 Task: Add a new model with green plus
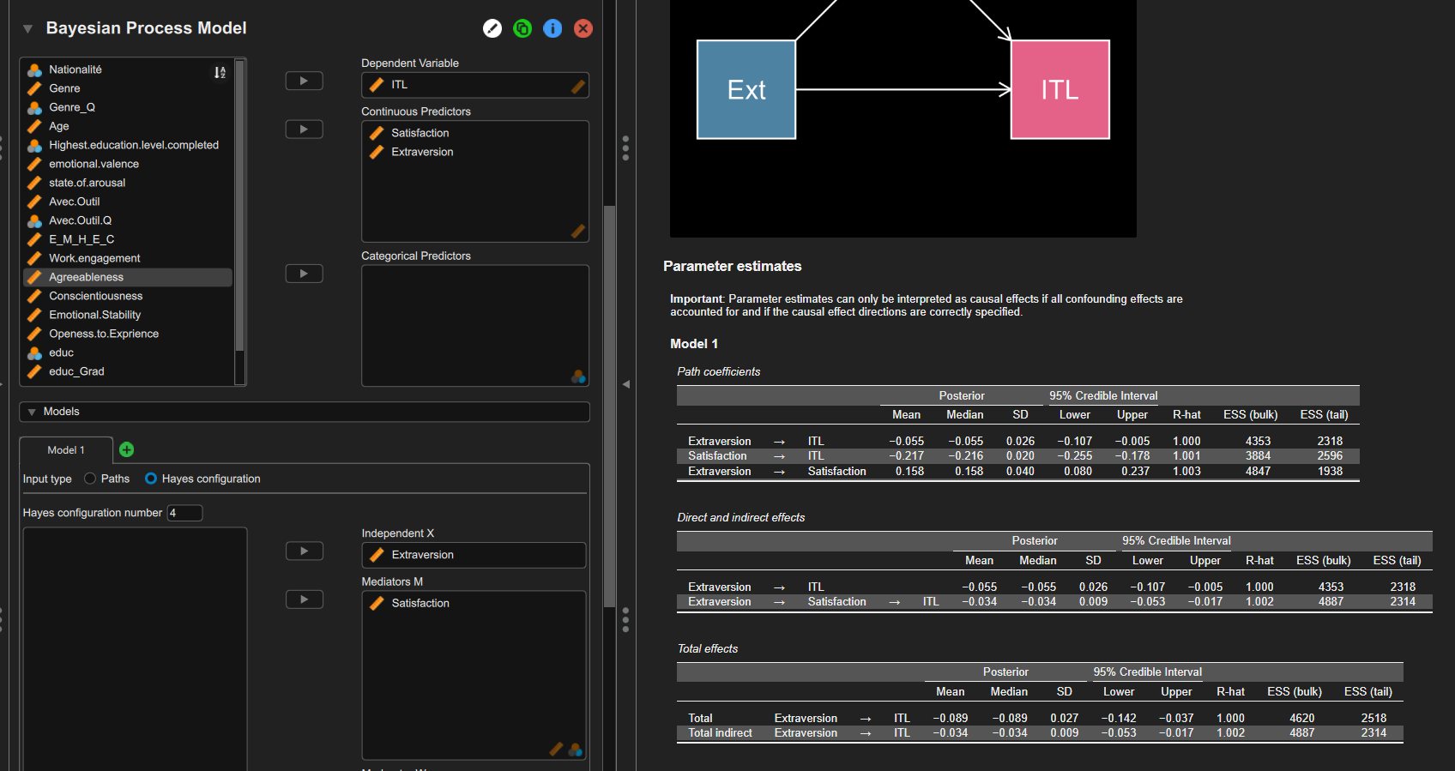126,449
